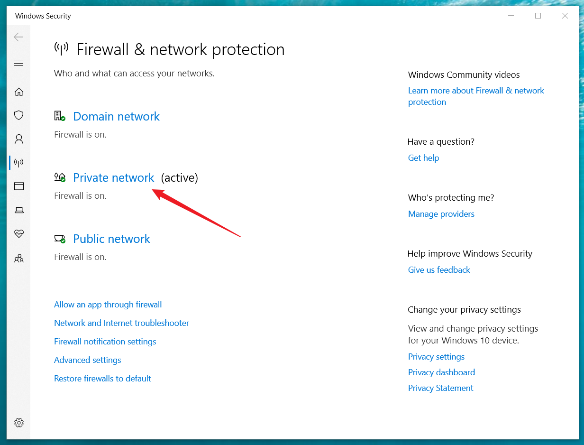Viewport: 584px width, 445px height.
Task: Open Virus & threat protection shield icon
Action: coord(18,115)
